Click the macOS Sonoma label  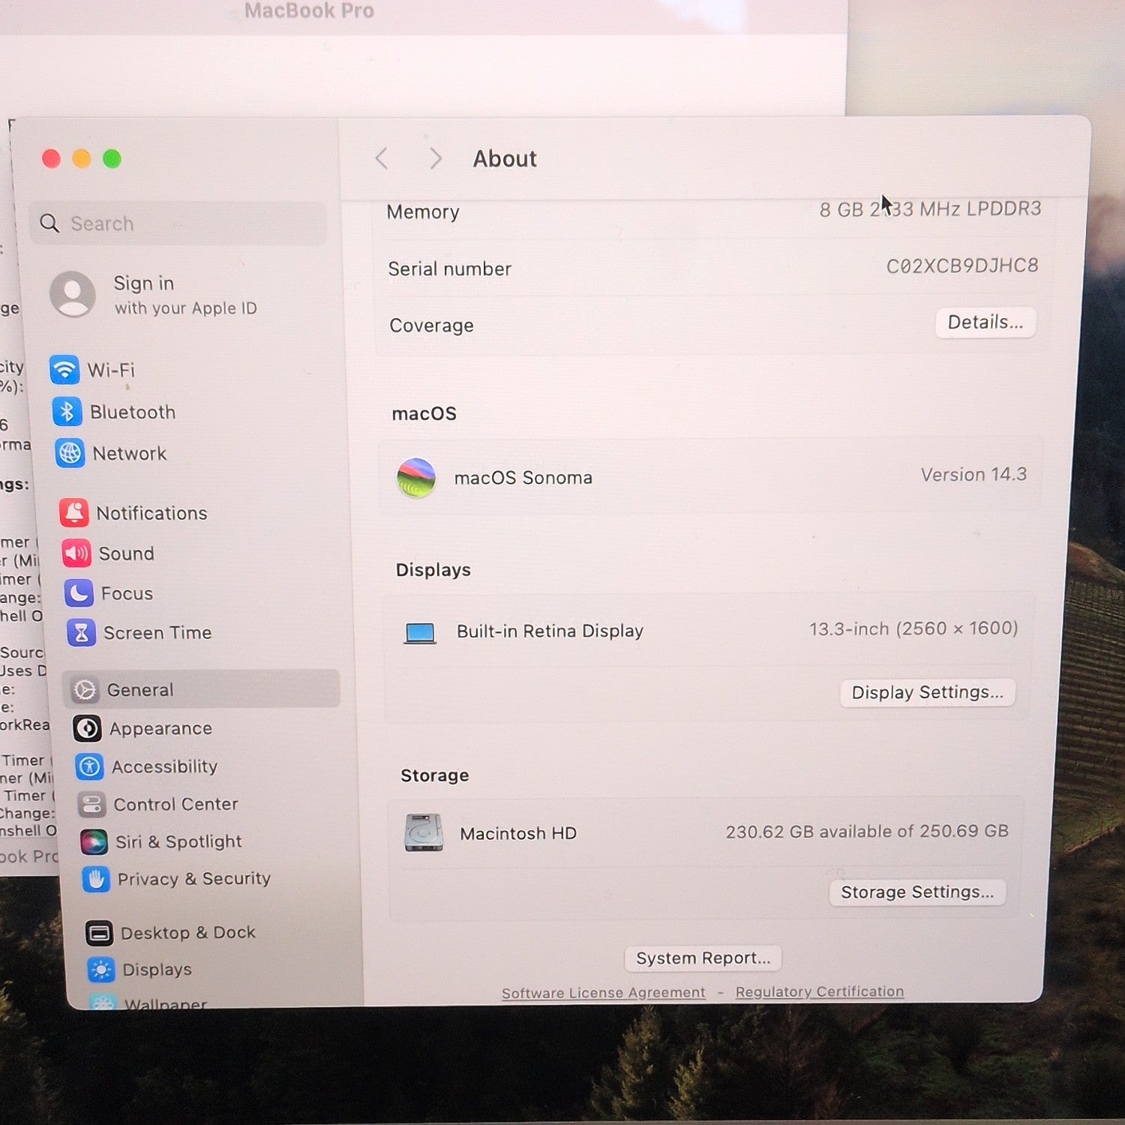click(x=523, y=478)
